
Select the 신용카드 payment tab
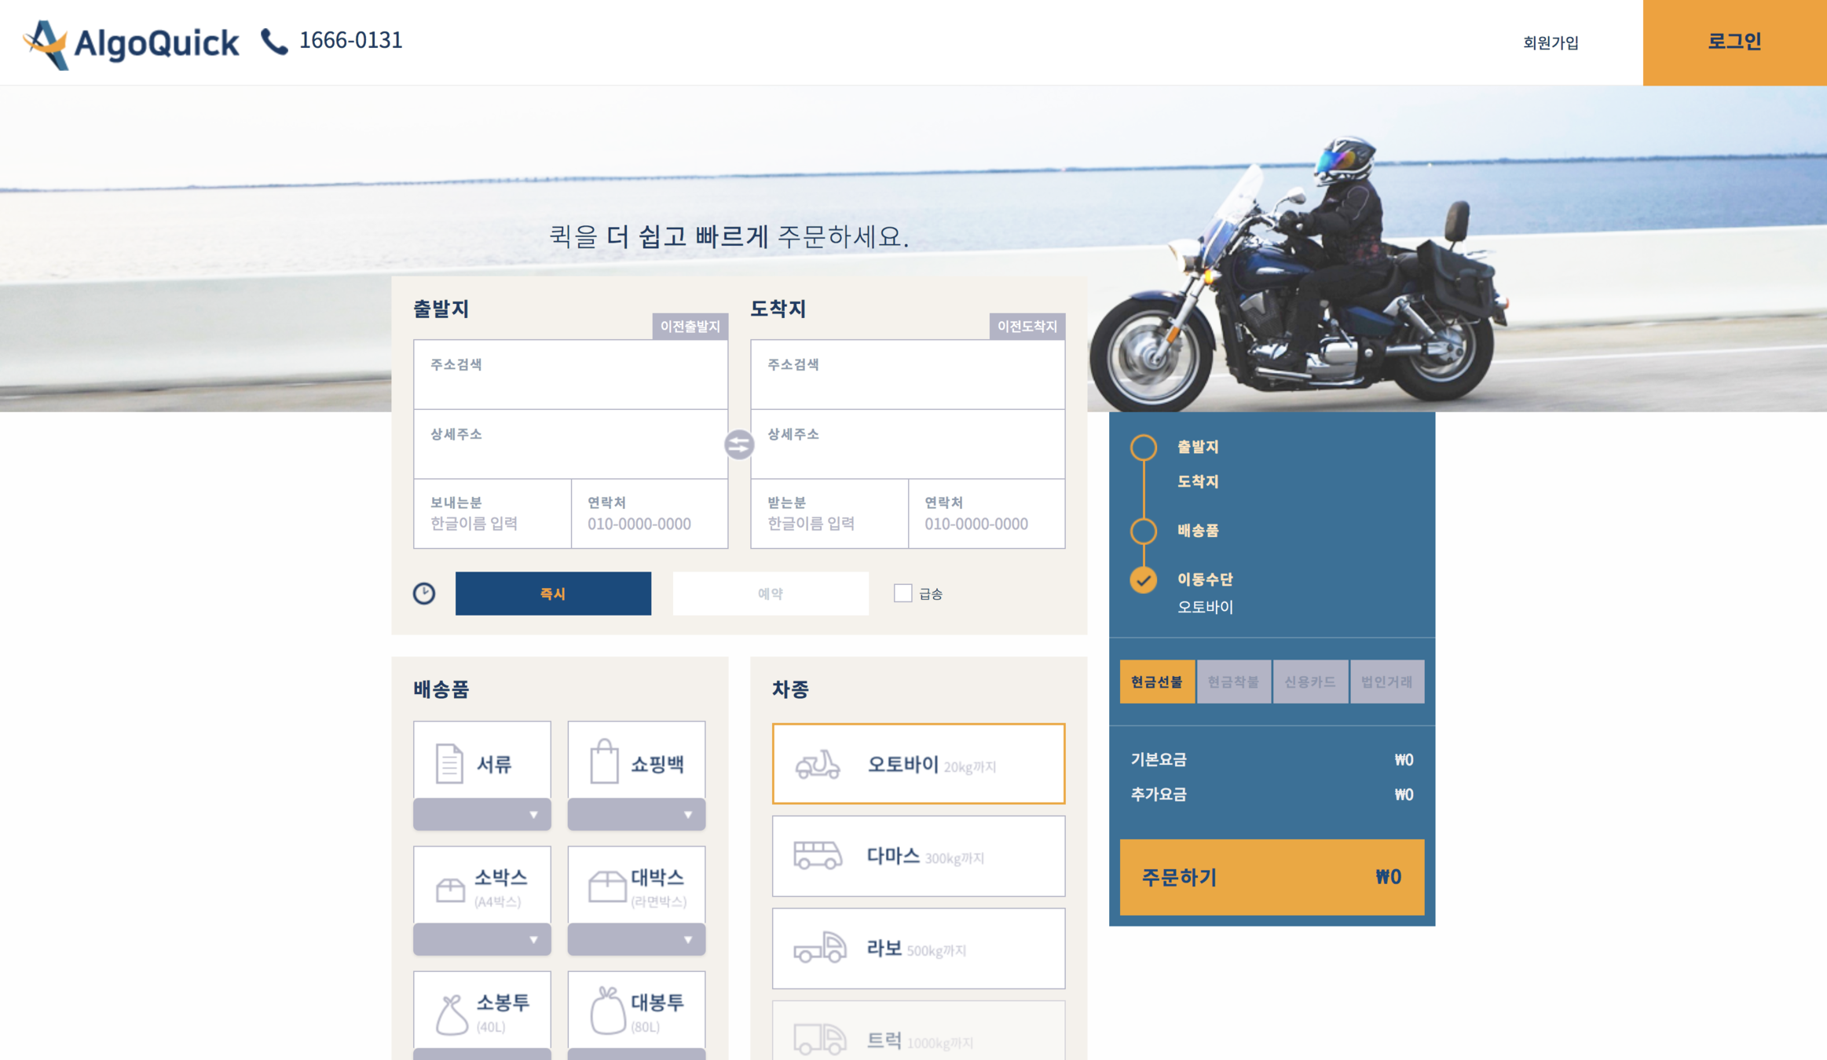(1309, 682)
